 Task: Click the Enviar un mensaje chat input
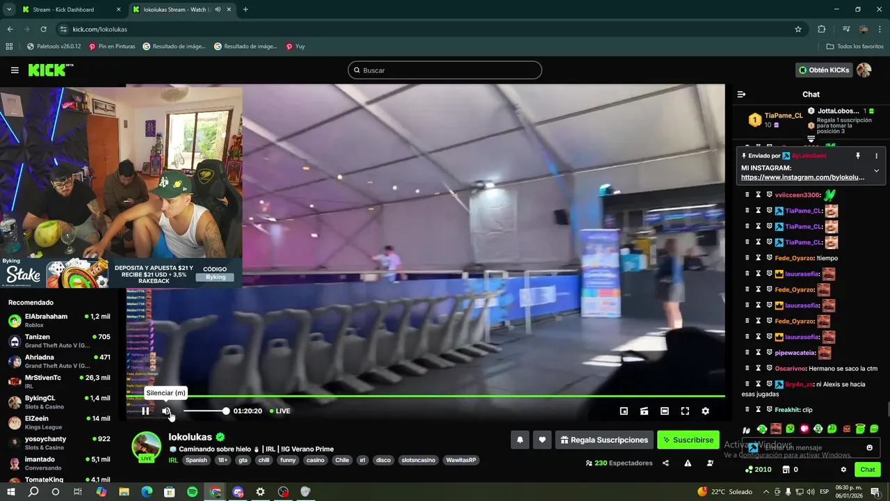tap(811, 447)
